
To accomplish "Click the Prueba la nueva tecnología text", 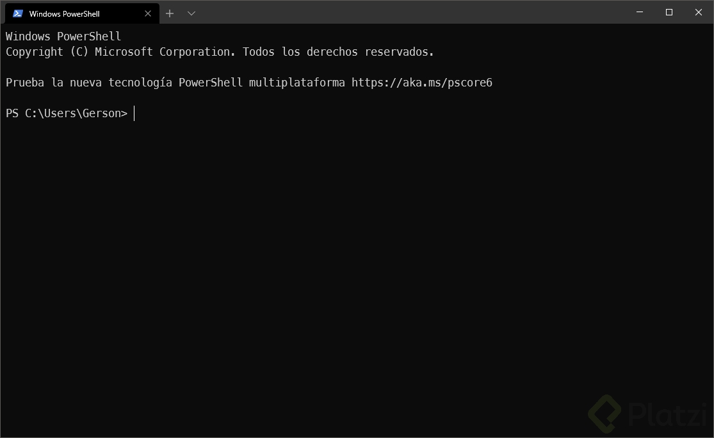I will (89, 83).
